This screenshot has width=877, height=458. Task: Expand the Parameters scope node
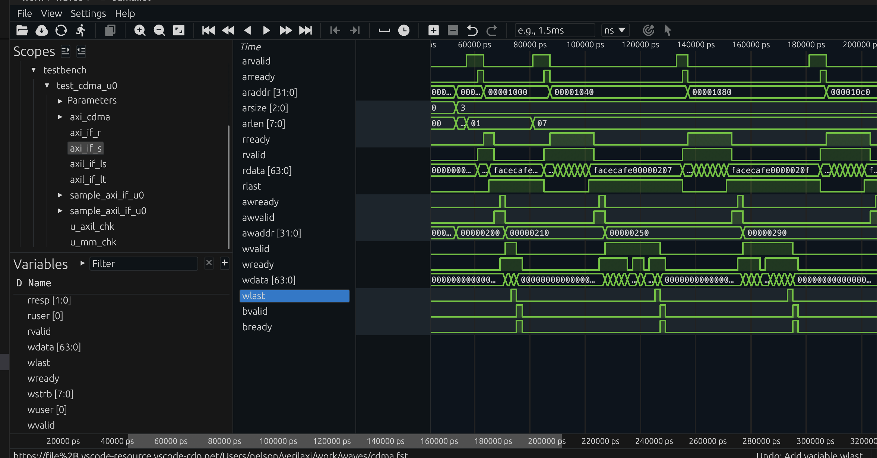click(60, 101)
